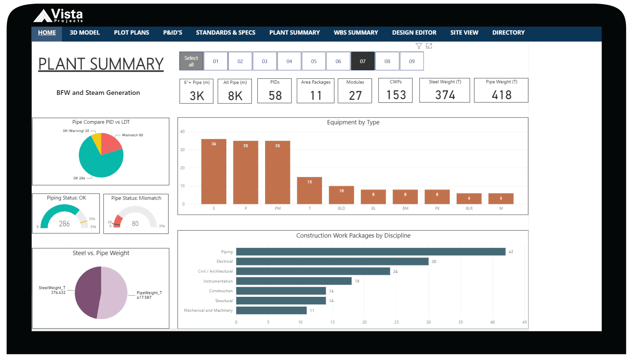Click the CWPs card showing 153

coord(395,90)
